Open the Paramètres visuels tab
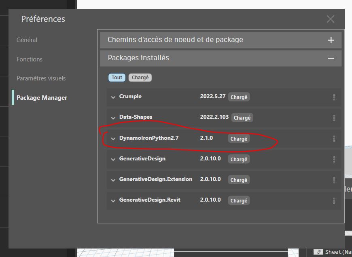 point(41,78)
